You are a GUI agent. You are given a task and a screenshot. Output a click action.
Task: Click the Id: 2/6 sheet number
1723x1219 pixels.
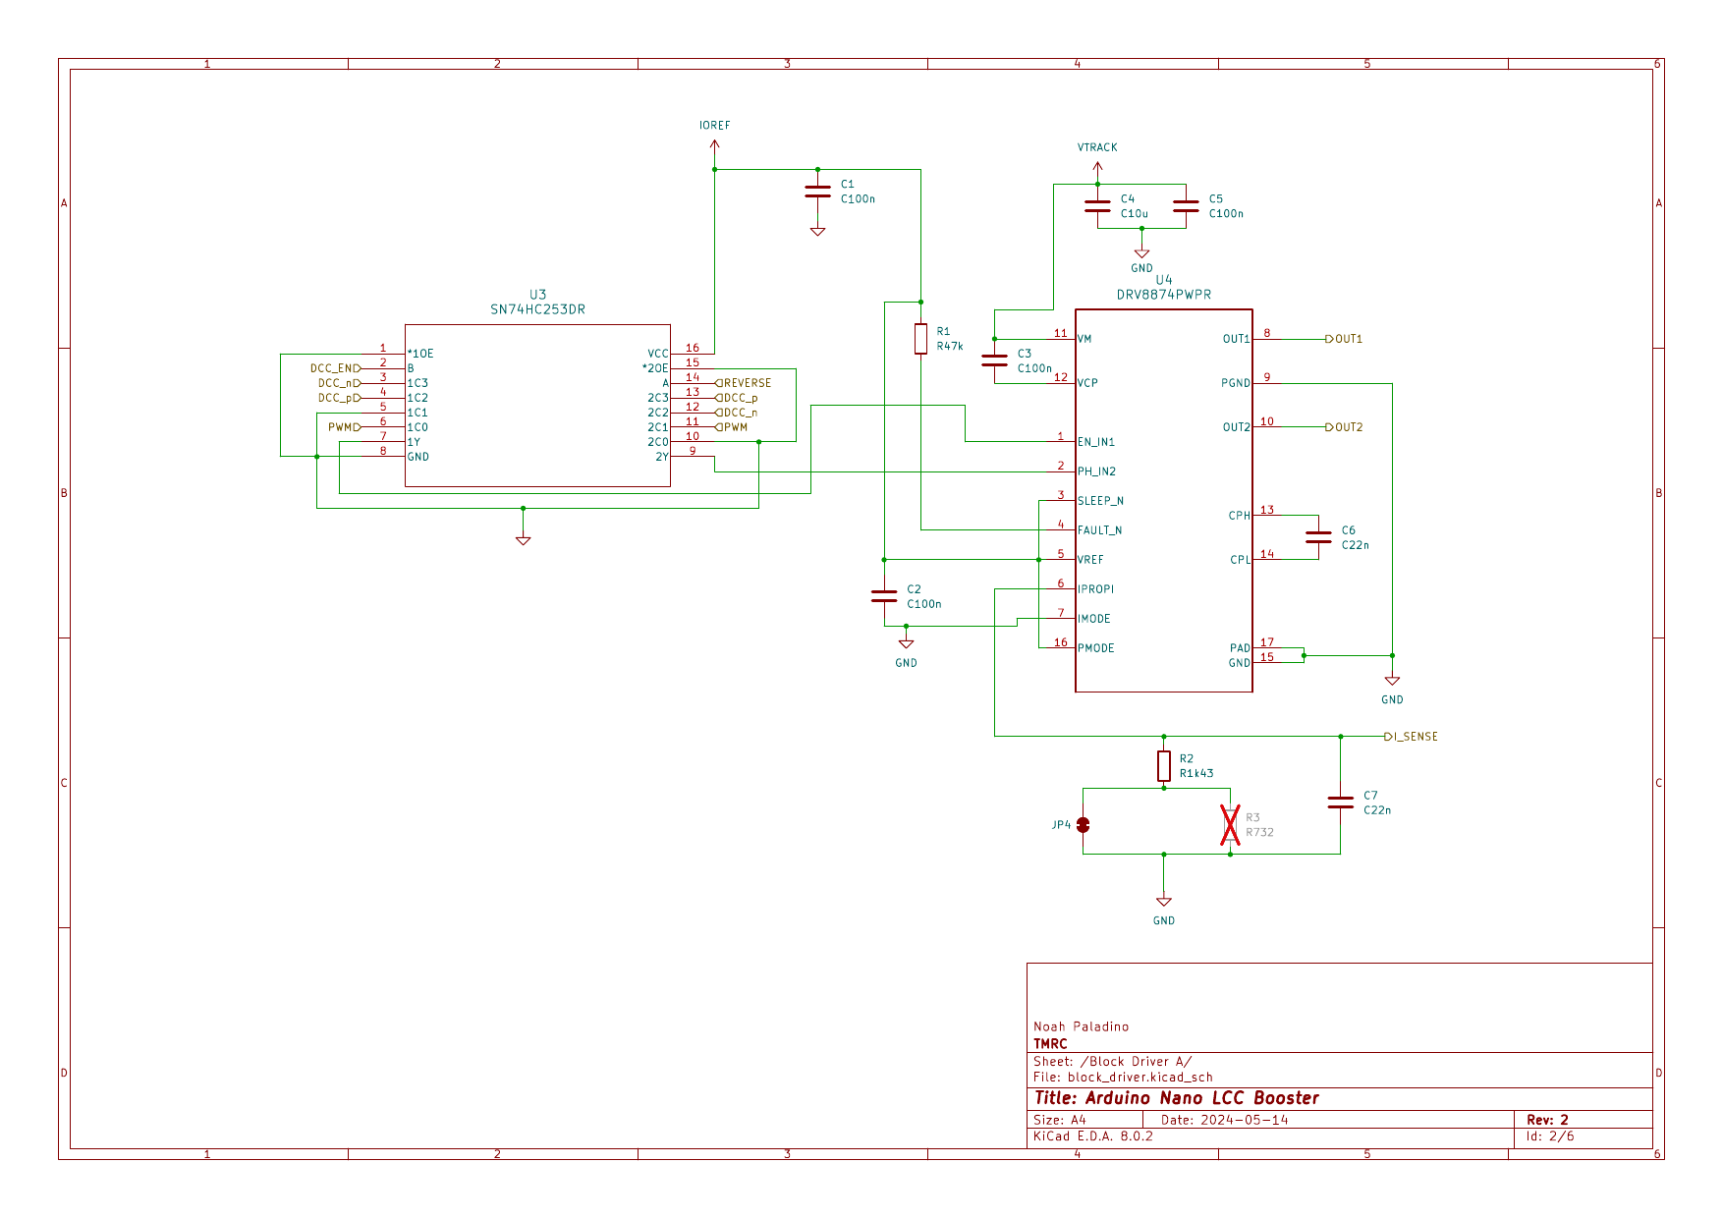pyautogui.click(x=1550, y=1136)
